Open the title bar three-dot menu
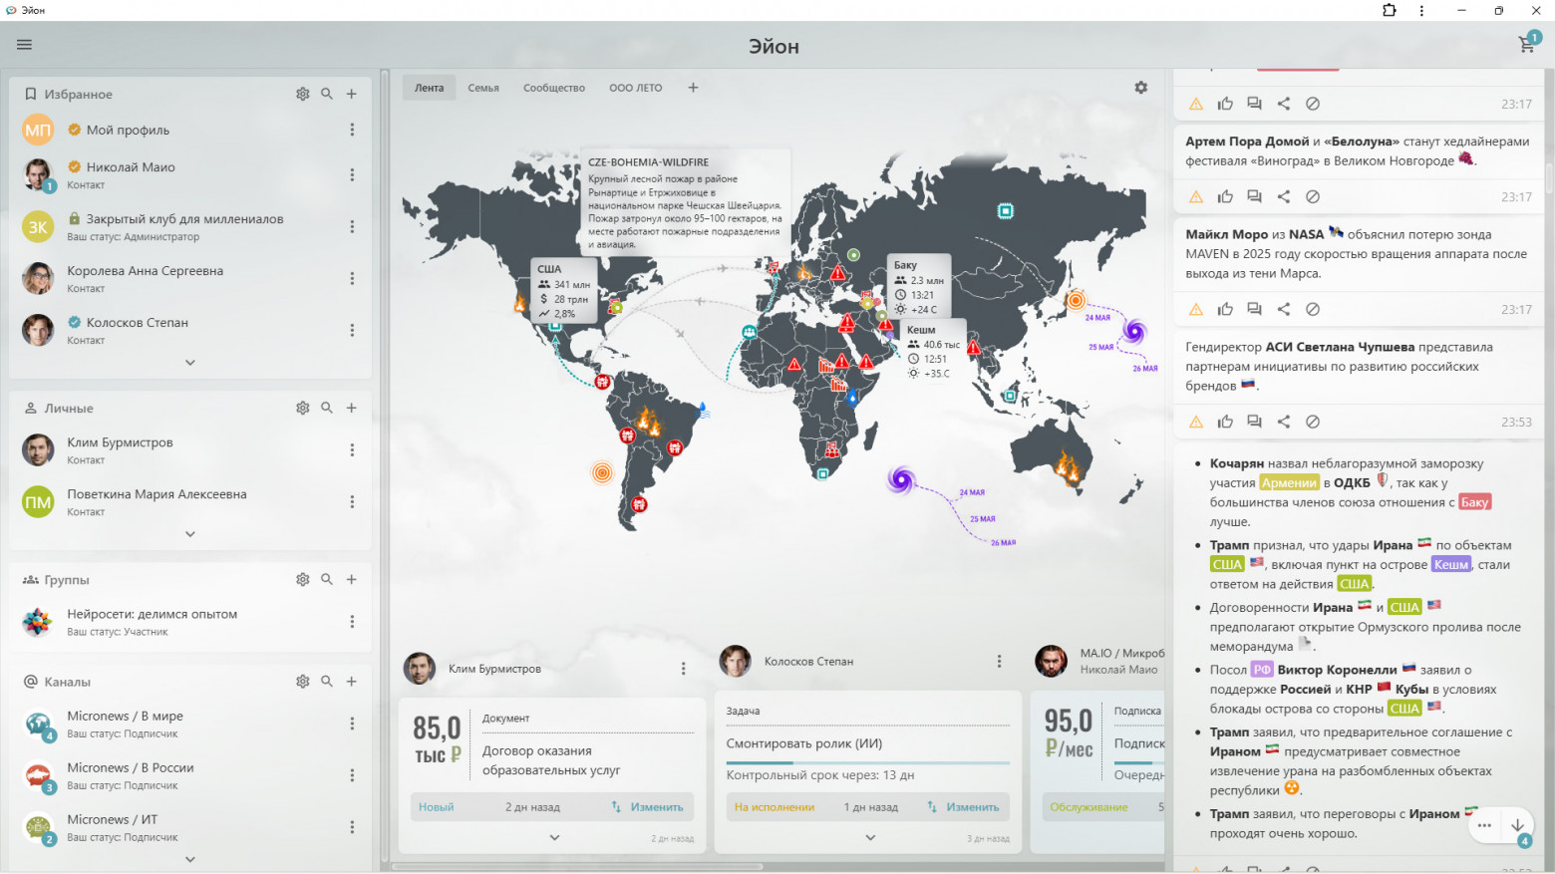 tap(1421, 10)
